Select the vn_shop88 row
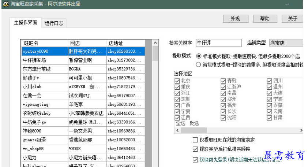 pyautogui.click(x=83, y=149)
